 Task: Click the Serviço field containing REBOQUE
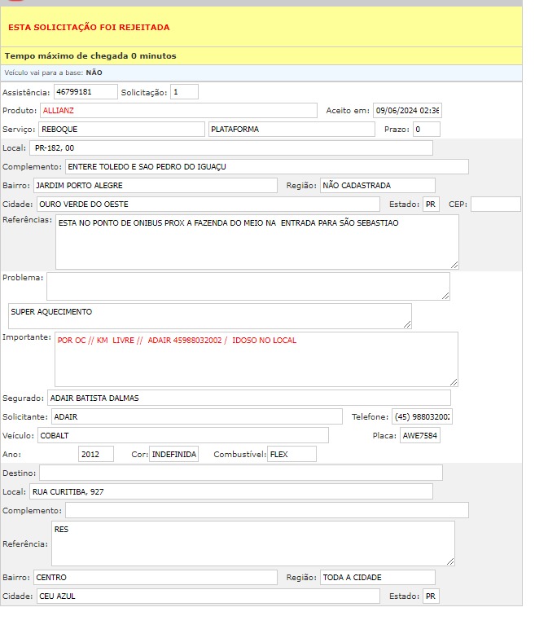point(121,130)
